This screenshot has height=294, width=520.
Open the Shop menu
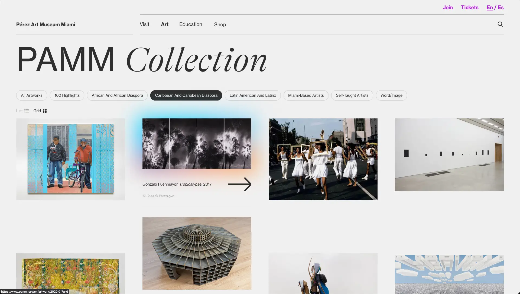point(220,25)
